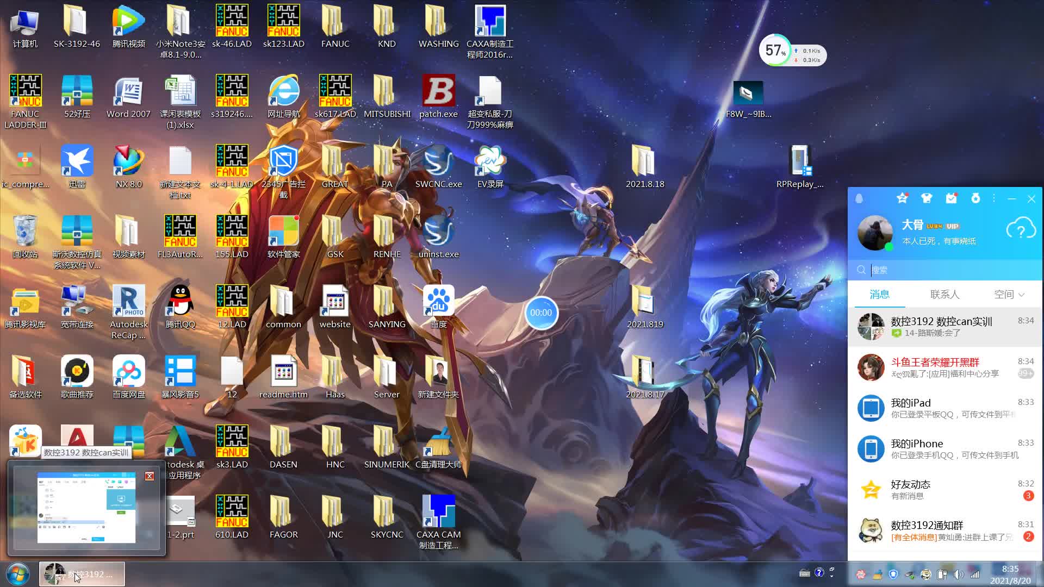Click the weather cloud icon in QQ

pyautogui.click(x=1021, y=229)
